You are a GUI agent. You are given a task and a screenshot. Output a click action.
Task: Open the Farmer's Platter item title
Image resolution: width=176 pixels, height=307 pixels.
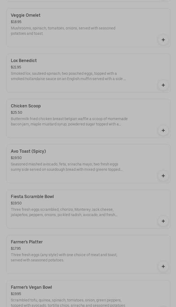[27, 242]
